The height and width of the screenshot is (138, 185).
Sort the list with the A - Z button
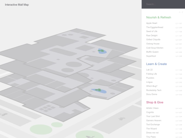[181, 12]
